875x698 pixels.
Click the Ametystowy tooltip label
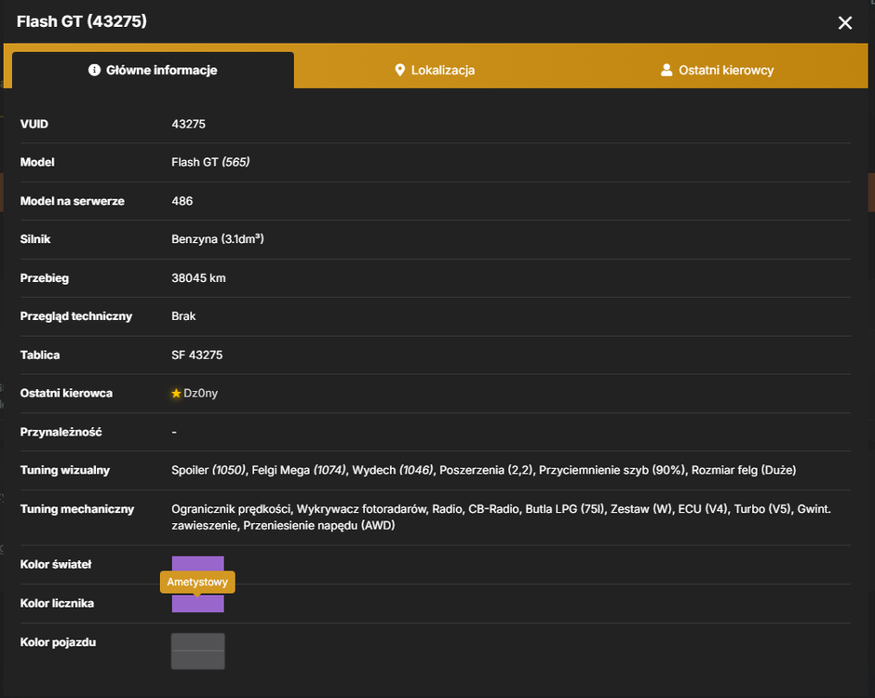[x=197, y=582]
